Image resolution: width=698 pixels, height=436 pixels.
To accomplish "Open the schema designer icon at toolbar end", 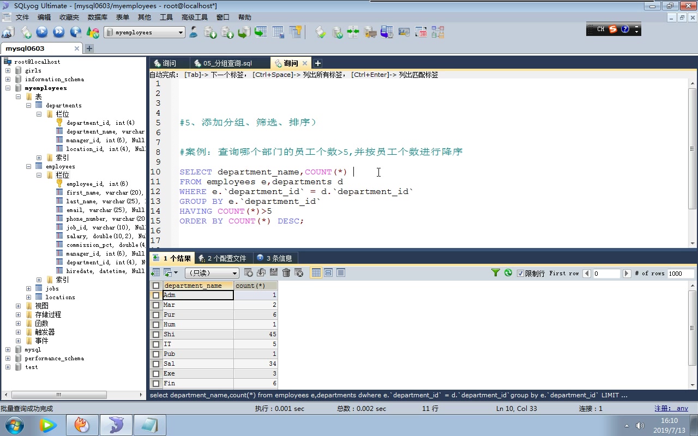I will click(x=438, y=32).
